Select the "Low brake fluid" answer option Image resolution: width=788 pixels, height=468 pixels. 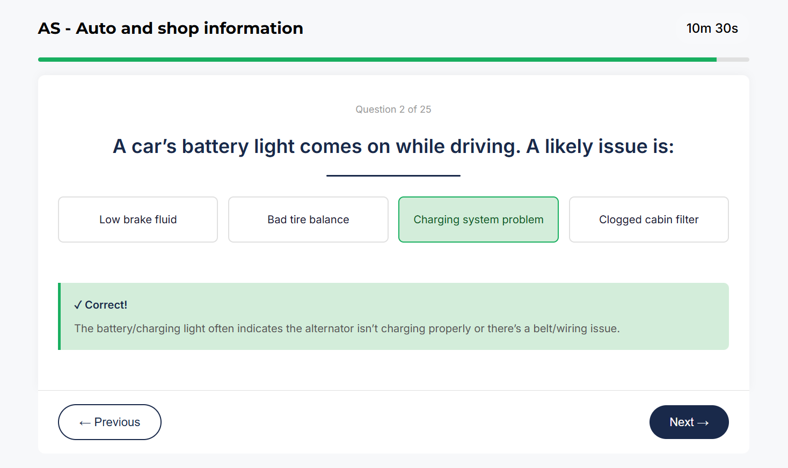[137, 220]
